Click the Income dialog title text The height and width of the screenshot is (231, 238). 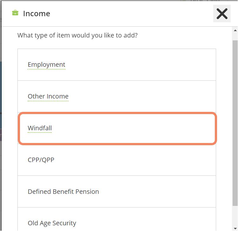36,14
